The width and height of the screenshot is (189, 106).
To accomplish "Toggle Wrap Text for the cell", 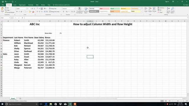I will [x=53, y=9].
